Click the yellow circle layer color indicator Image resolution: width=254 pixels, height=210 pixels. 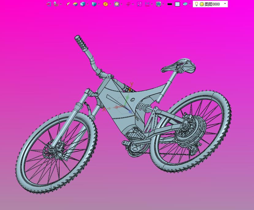[202, 4]
